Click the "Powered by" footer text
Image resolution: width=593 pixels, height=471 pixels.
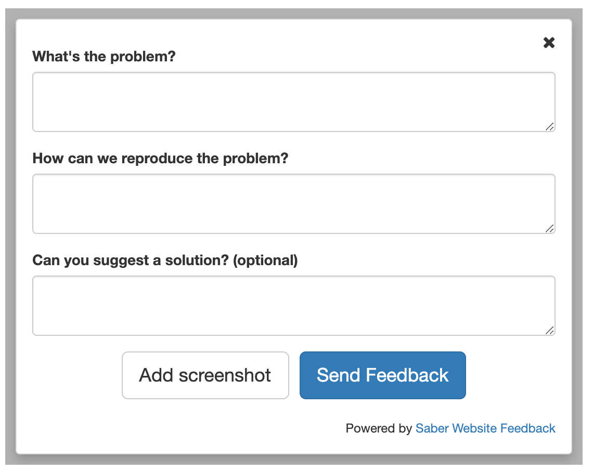(x=379, y=428)
